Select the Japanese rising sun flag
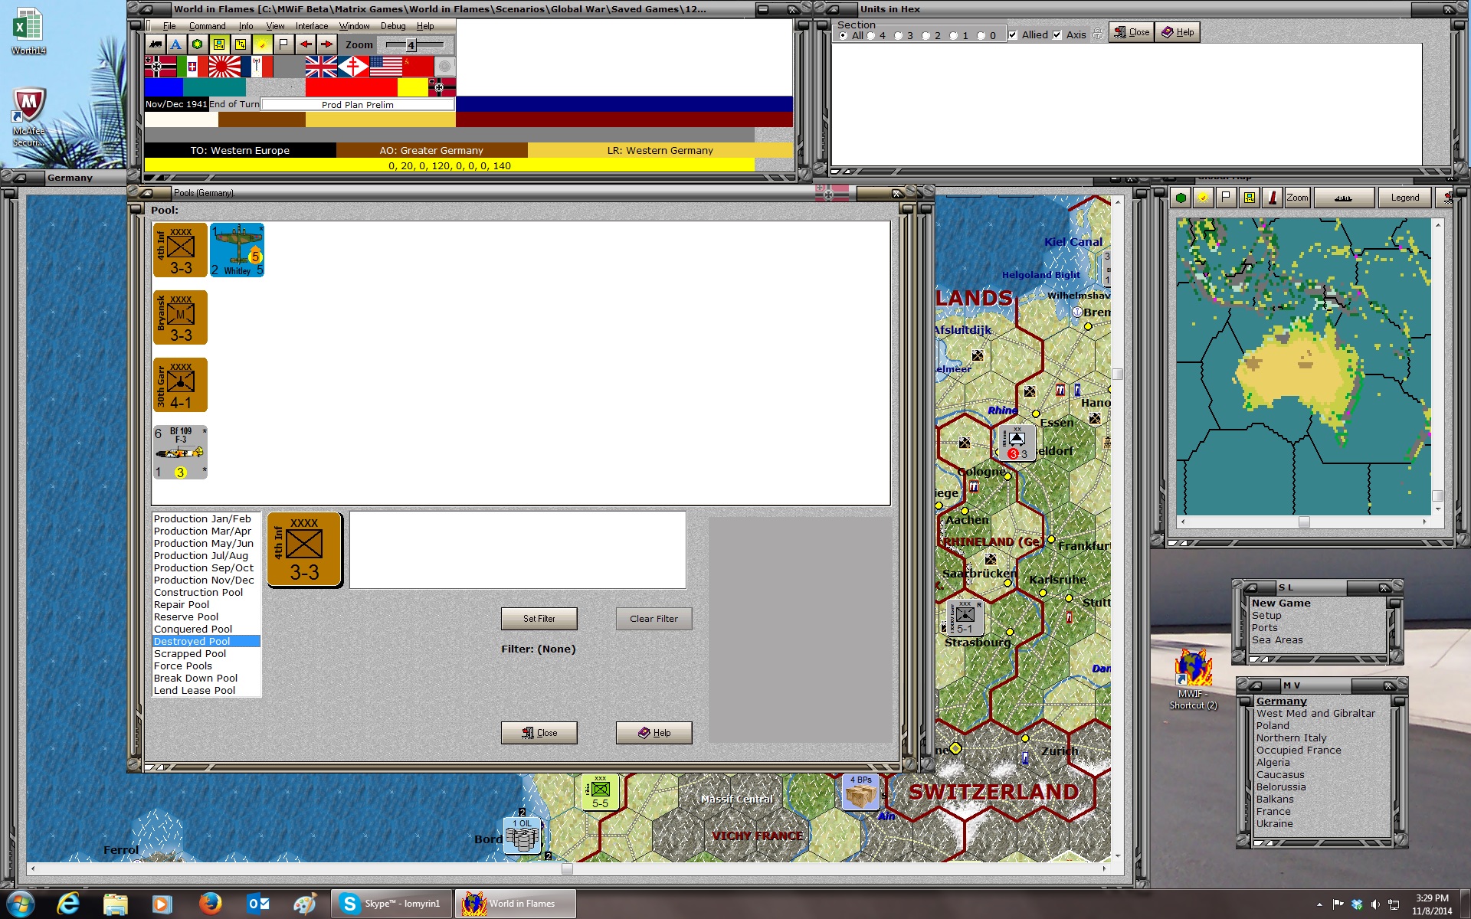Viewport: 1471px width, 919px height. pos(224,67)
